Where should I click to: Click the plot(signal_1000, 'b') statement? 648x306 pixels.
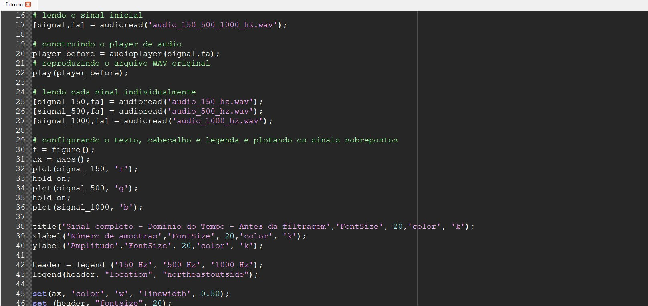87,207
